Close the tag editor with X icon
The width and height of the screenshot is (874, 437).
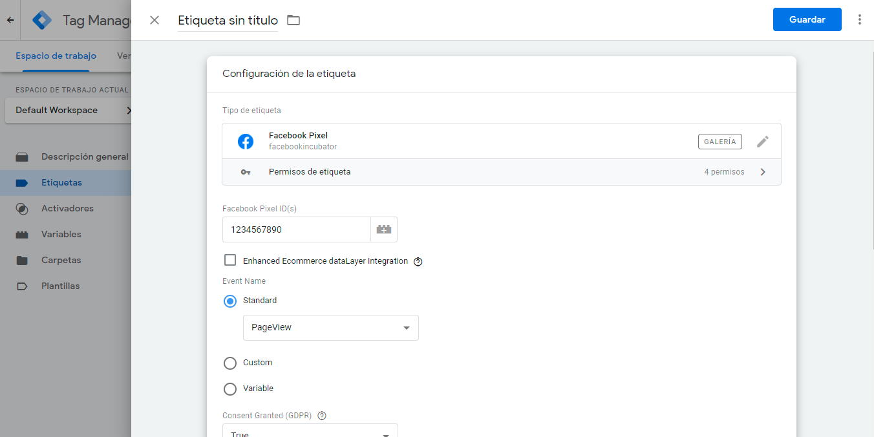pyautogui.click(x=155, y=20)
